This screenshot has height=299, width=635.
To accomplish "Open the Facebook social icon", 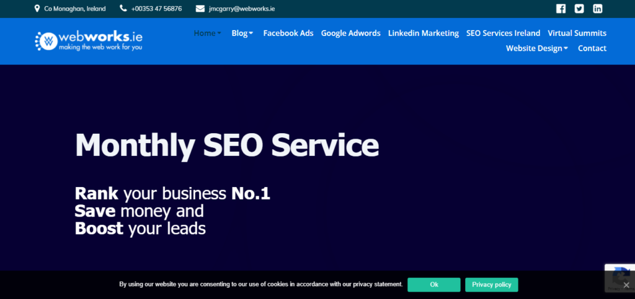I will tap(561, 9).
